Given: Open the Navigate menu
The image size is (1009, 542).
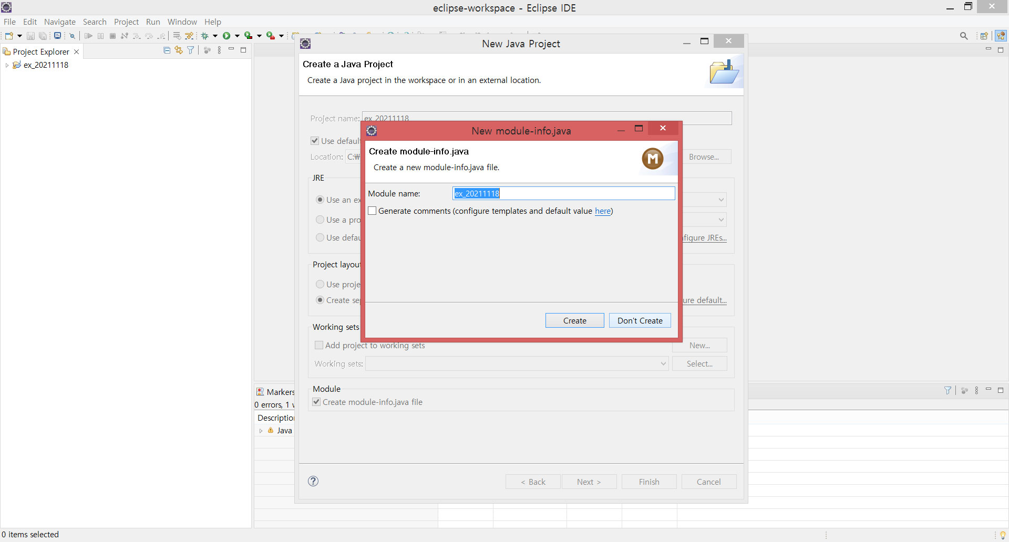Looking at the screenshot, I should (60, 22).
